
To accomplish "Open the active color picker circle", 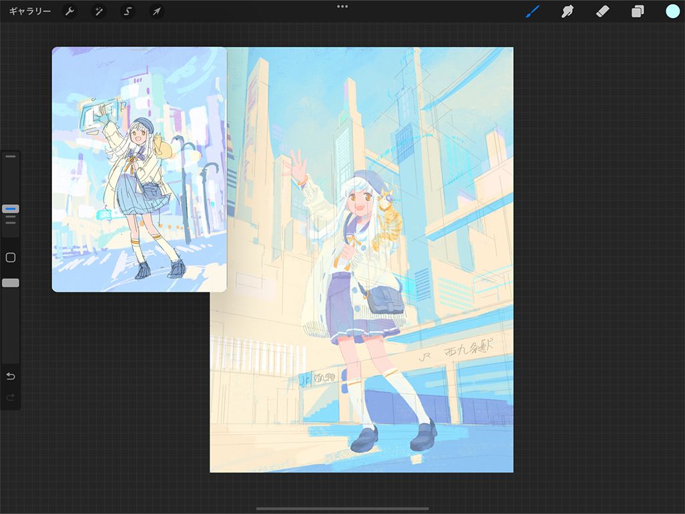I will pyautogui.click(x=672, y=11).
